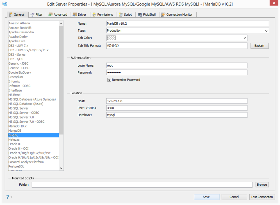The height and width of the screenshot is (205, 280).
Task: Expand the Tab Color dropdown arrow
Action: coord(245,38)
